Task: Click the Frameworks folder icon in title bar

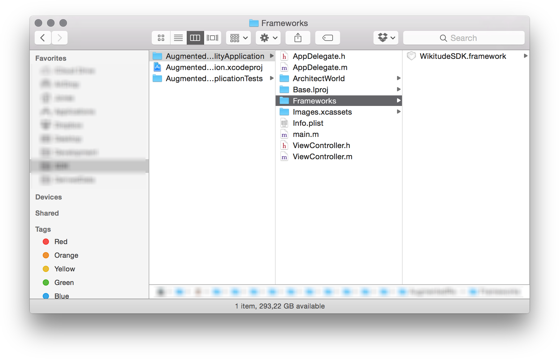Action: coord(254,23)
